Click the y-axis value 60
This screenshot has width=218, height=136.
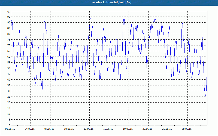[x=9, y=57]
